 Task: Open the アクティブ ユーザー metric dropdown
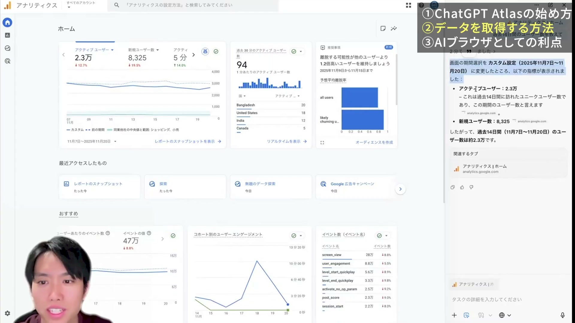(x=94, y=50)
